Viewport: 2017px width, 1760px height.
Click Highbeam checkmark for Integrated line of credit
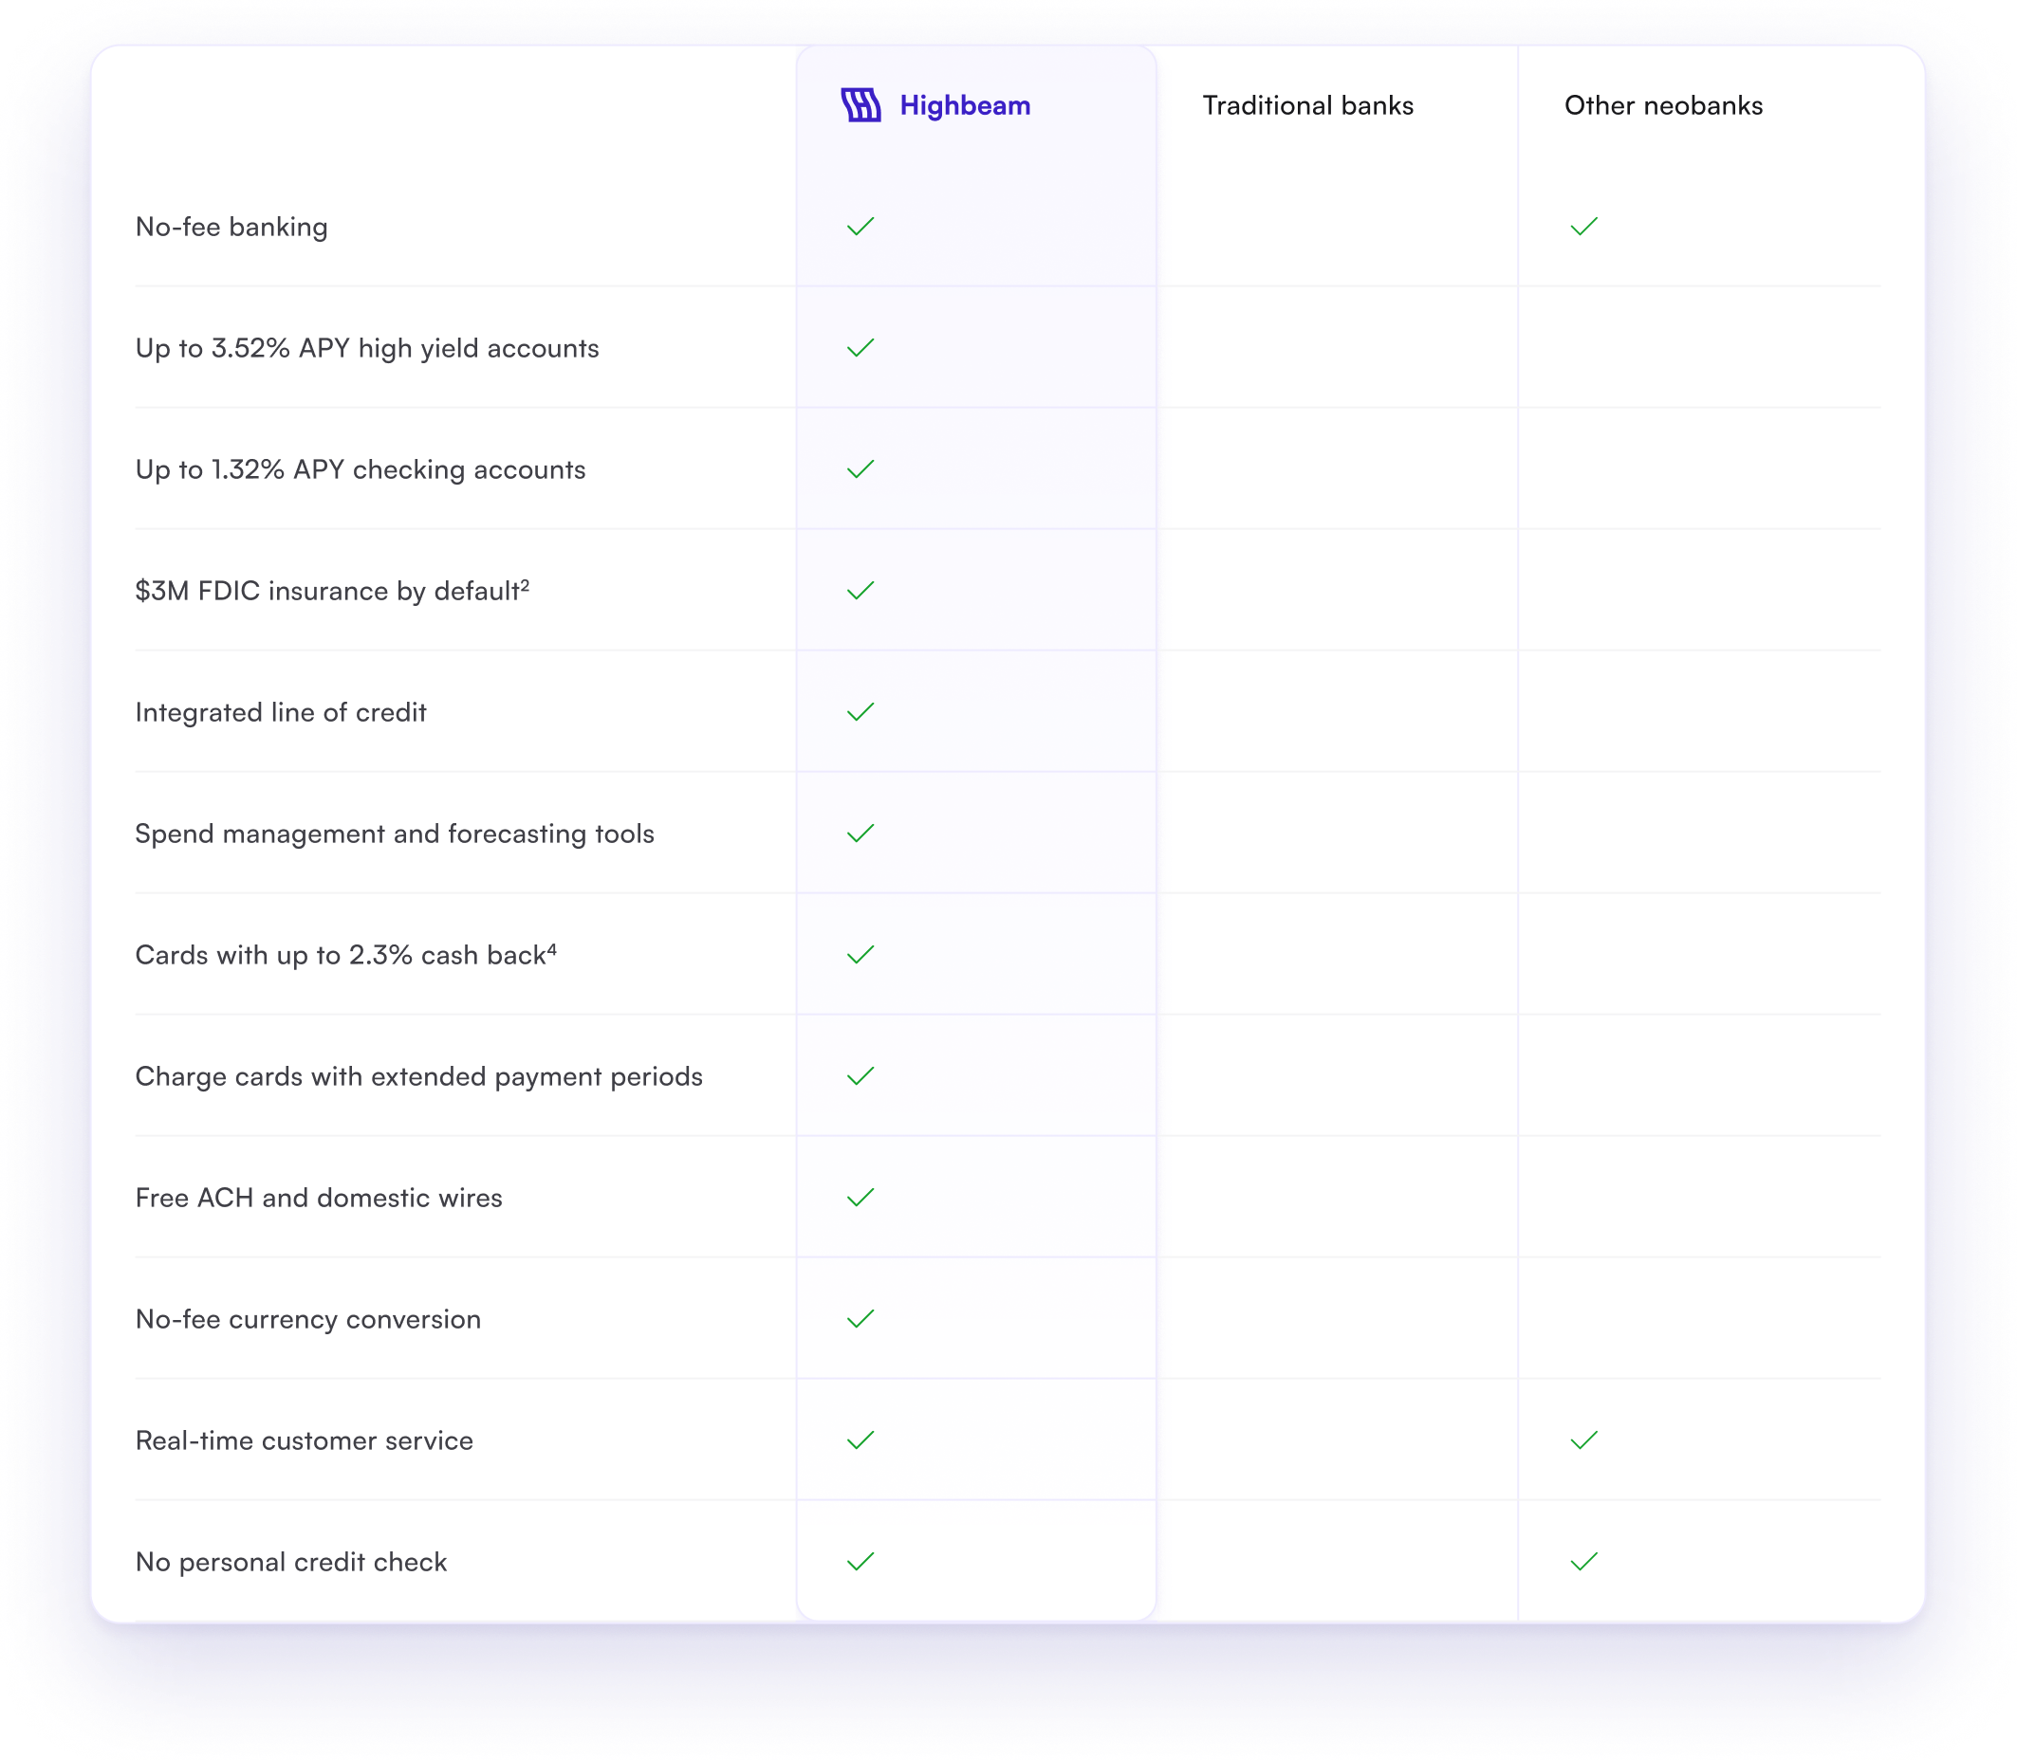(860, 712)
